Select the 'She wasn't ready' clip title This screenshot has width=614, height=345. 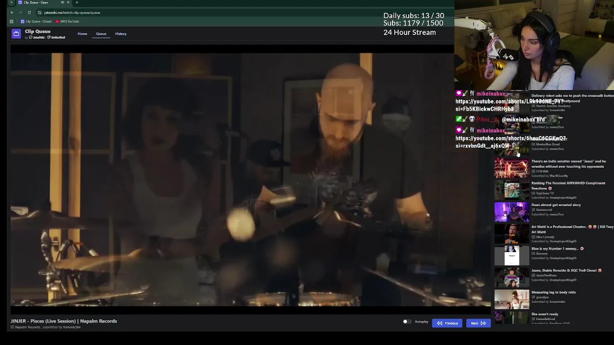coord(545,314)
